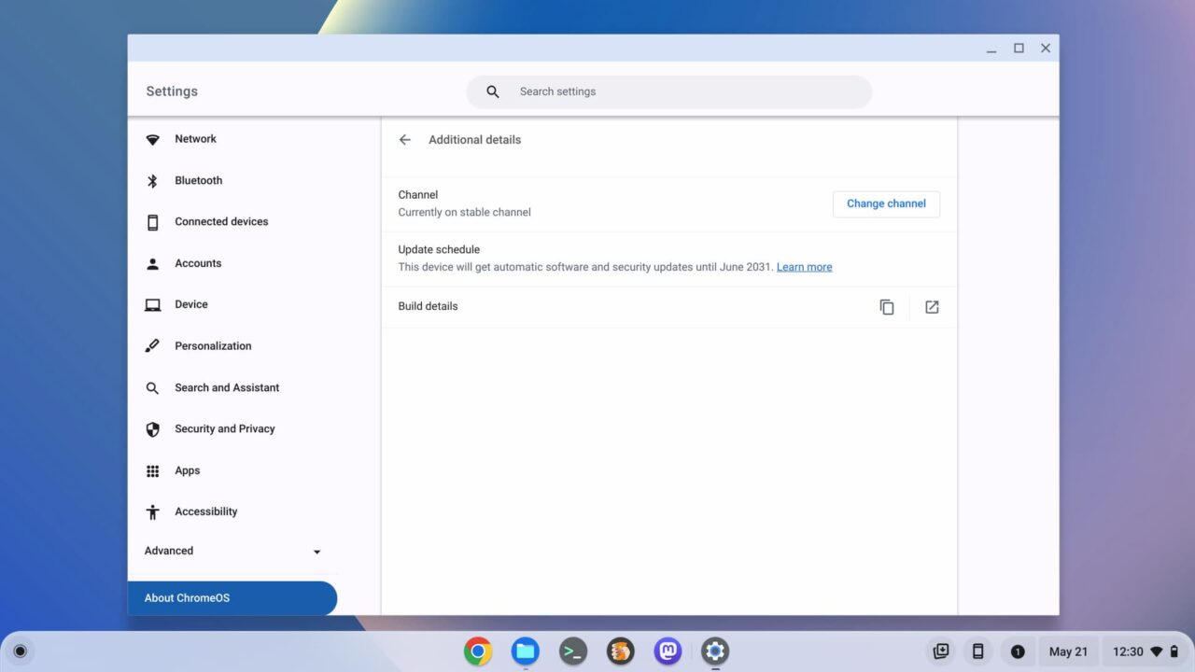Open the Network settings page

coord(232,139)
